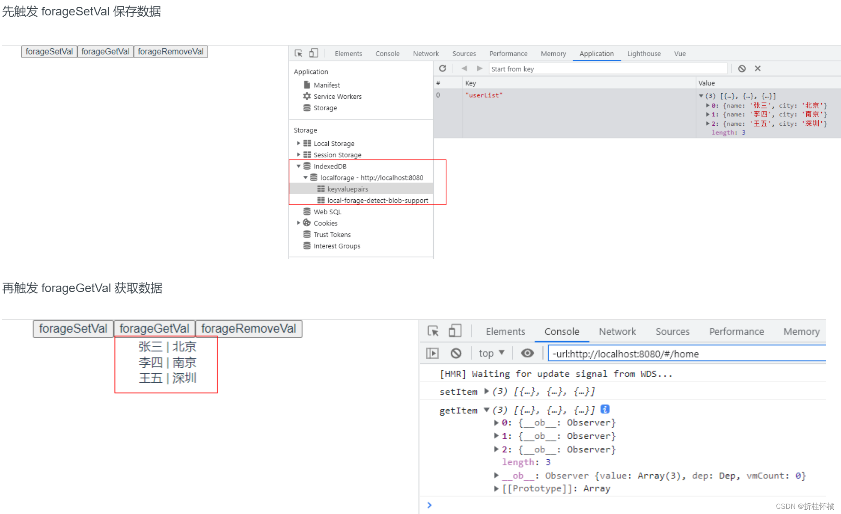Image resolution: width=841 pixels, height=514 pixels.
Task: Select the Interest Groups database icon
Action: [x=307, y=245]
